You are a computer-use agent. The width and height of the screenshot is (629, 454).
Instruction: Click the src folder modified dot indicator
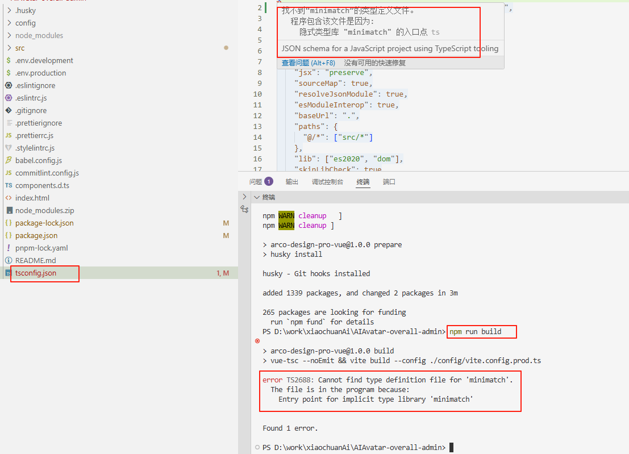click(226, 48)
